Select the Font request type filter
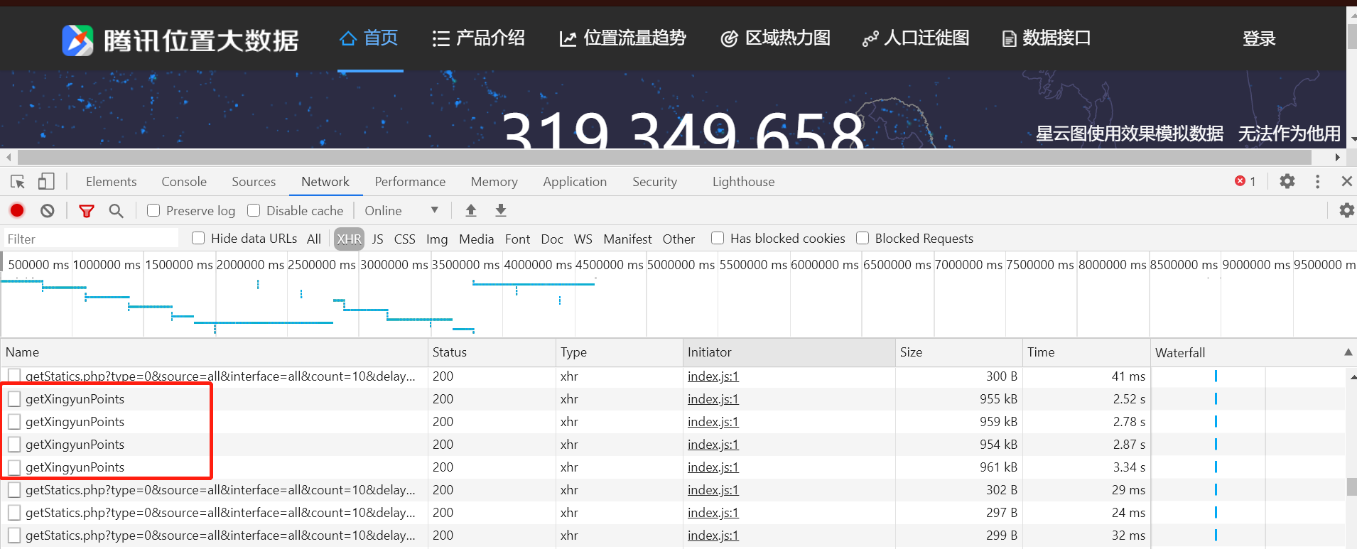Image resolution: width=1357 pixels, height=549 pixels. coord(517,239)
